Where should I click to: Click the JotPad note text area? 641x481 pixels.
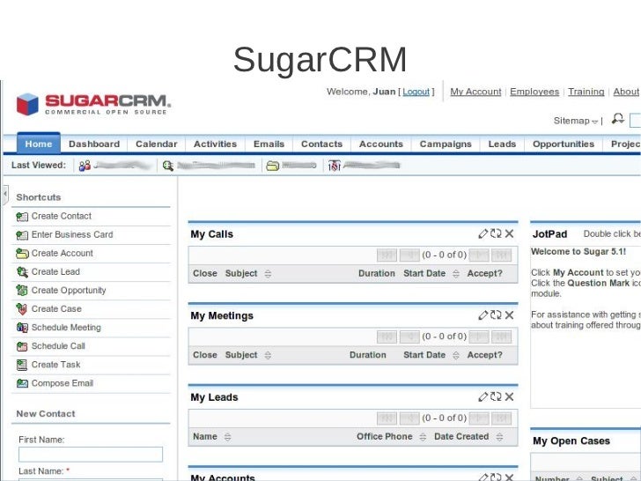(586, 325)
